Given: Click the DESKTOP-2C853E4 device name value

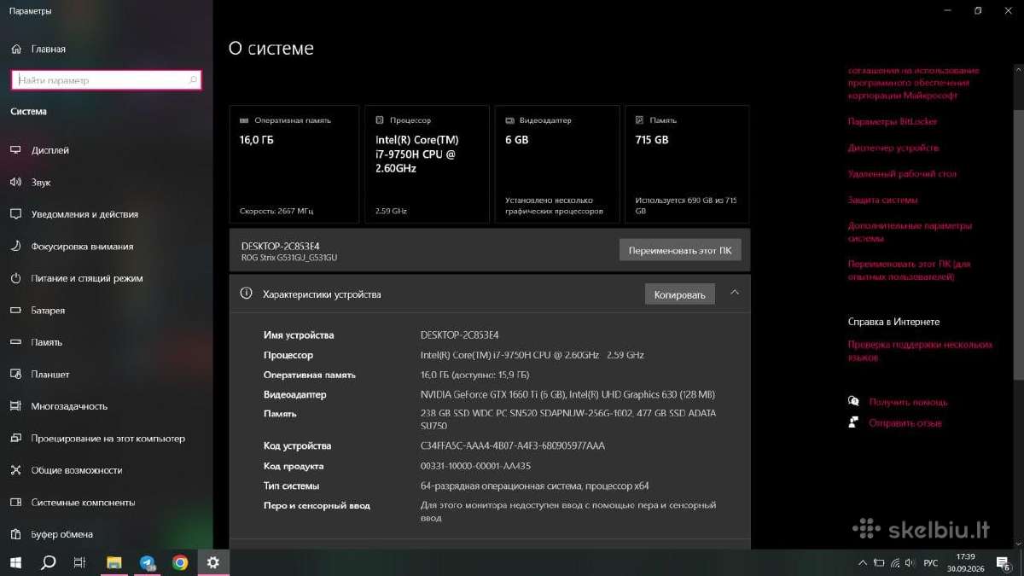Looking at the screenshot, I should 459,335.
